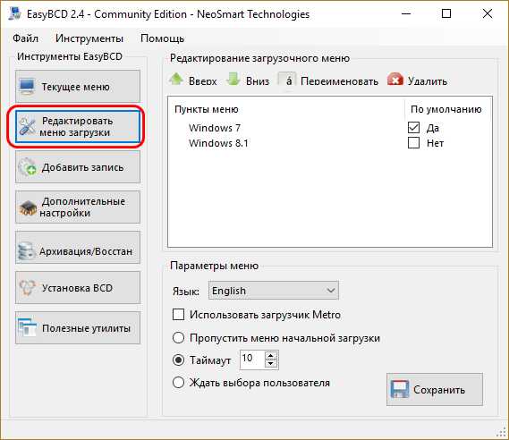
Task: Open Добавить запись with plus gear icon
Action: (27, 167)
